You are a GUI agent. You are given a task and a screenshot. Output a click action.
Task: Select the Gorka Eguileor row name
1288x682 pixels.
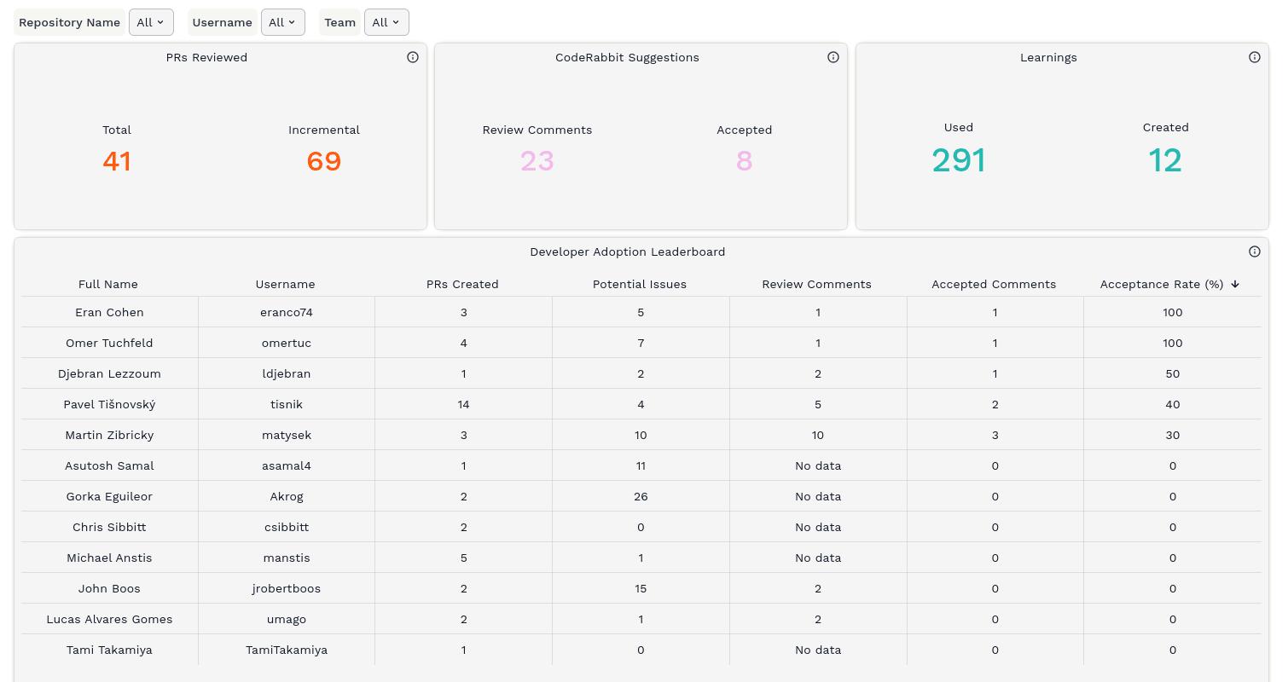pyautogui.click(x=109, y=496)
